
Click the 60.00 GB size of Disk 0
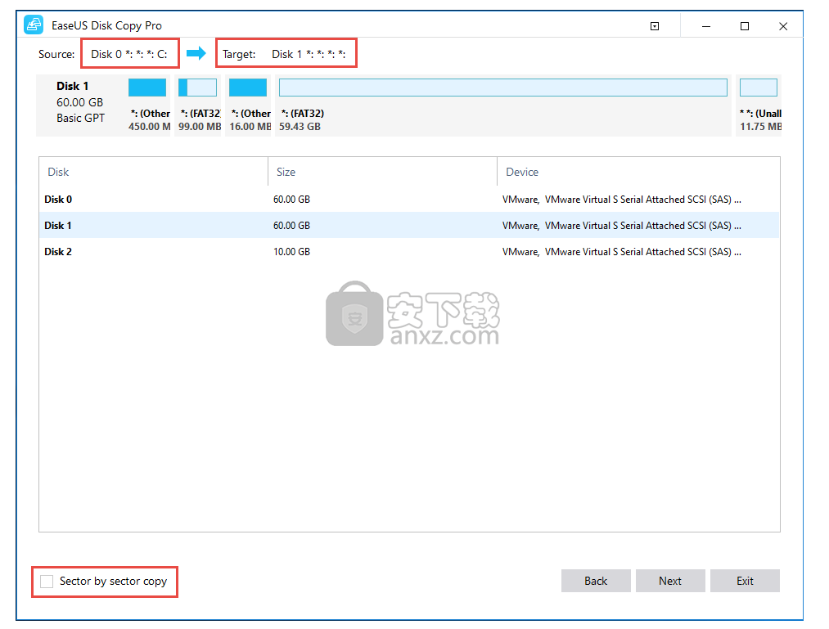tap(291, 200)
